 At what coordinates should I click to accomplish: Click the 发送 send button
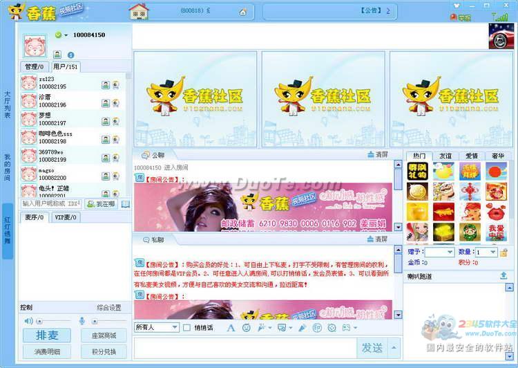[x=372, y=347]
